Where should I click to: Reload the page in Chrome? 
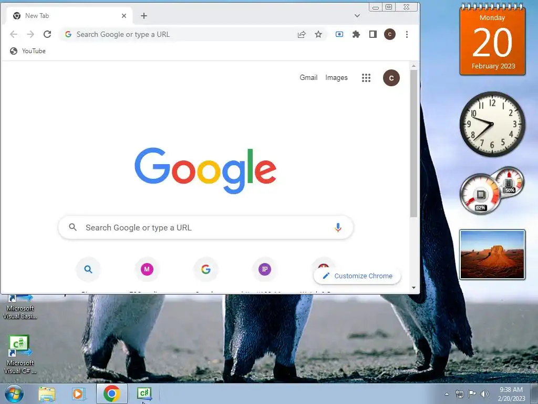coord(47,34)
